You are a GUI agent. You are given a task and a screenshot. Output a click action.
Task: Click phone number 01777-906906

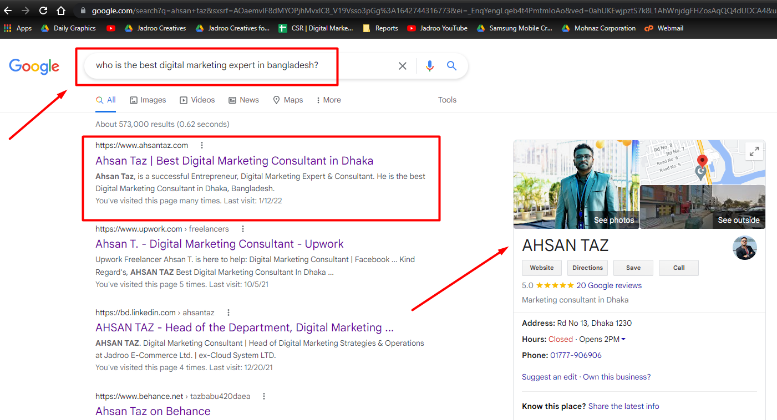pos(576,355)
